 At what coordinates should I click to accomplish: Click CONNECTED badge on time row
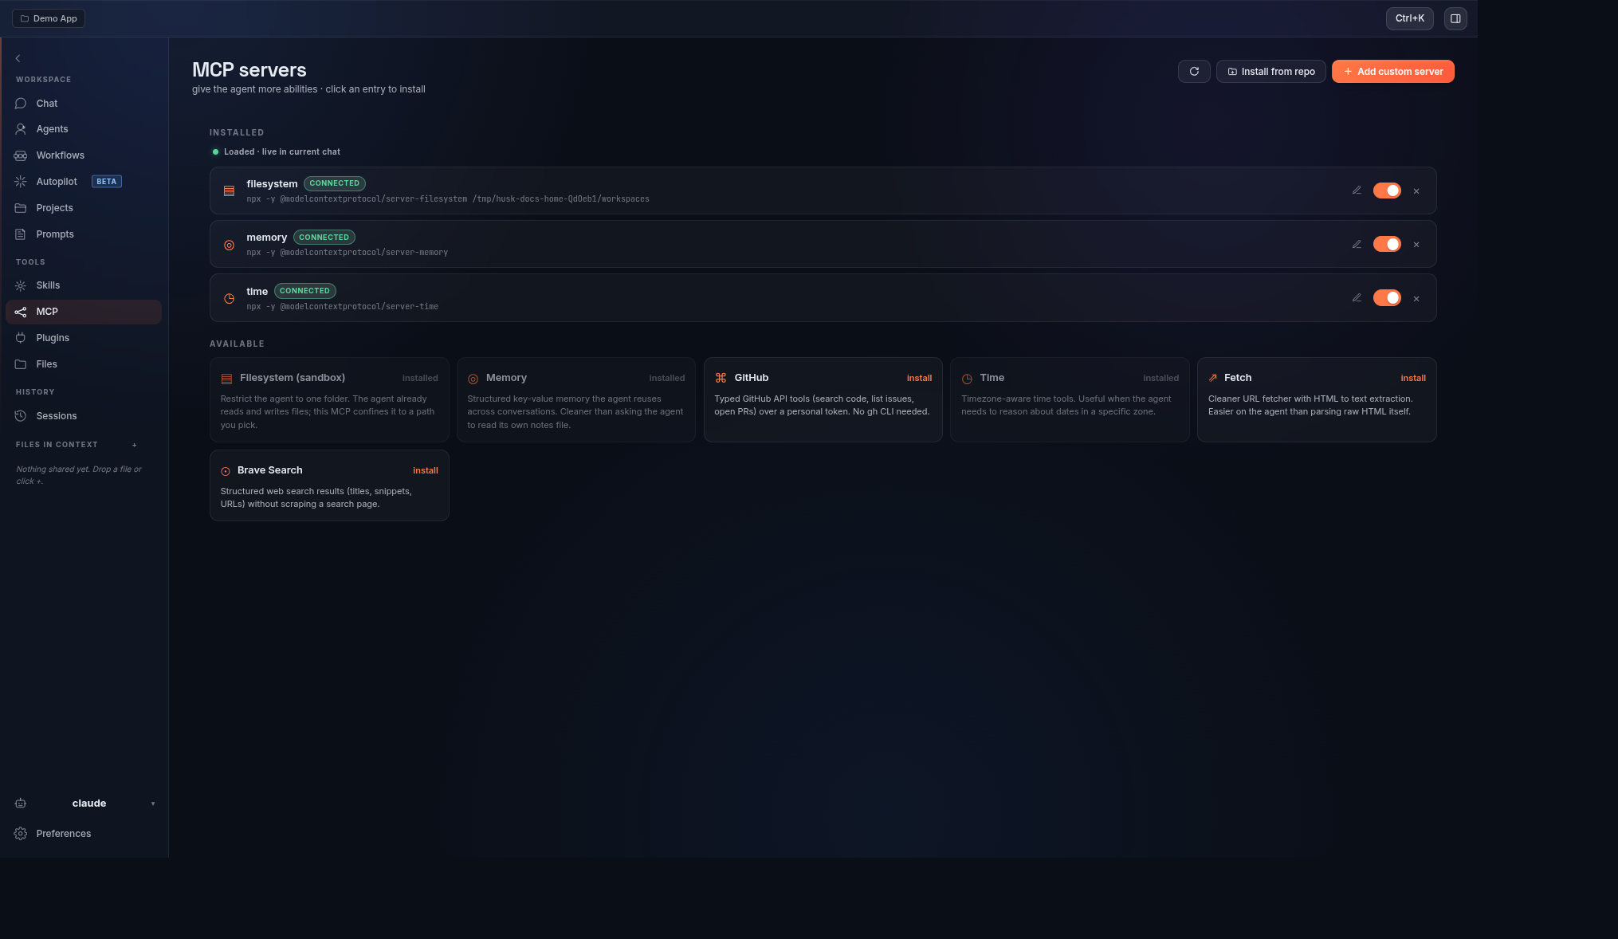[x=304, y=291]
